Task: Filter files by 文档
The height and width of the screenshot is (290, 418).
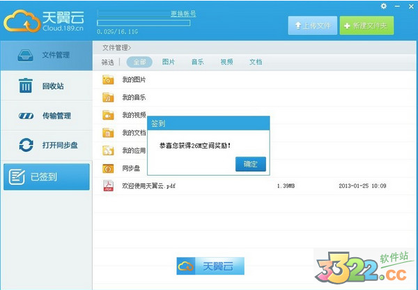Action: 256,62
